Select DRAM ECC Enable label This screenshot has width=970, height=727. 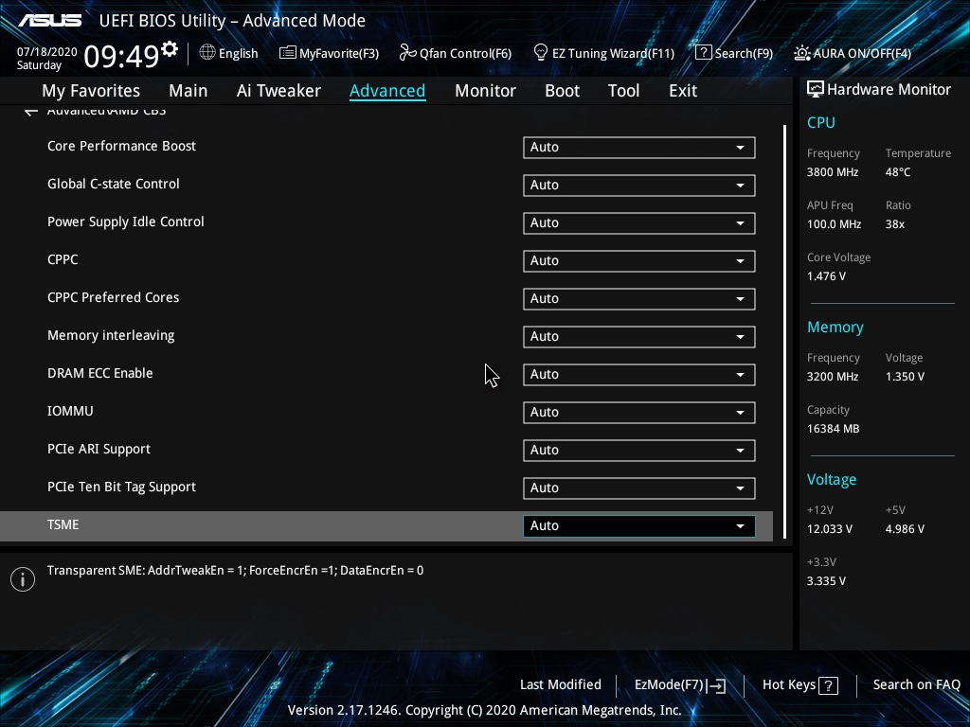click(99, 373)
